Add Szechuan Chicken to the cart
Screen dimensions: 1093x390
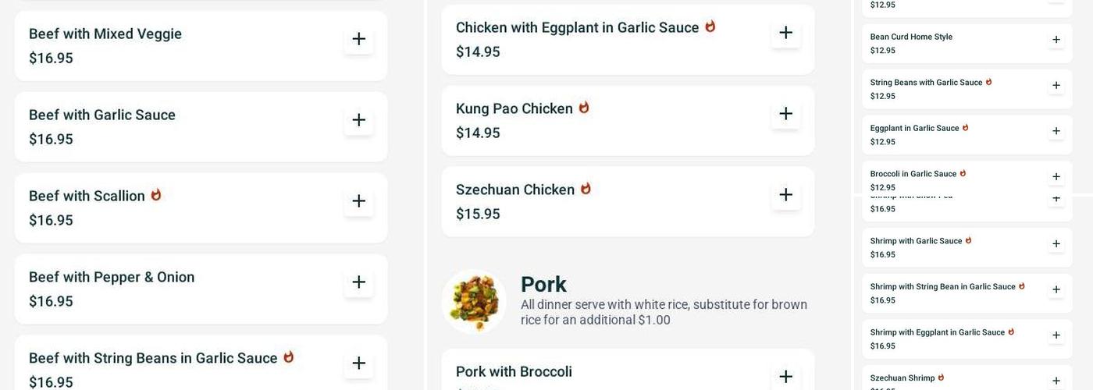(x=786, y=195)
